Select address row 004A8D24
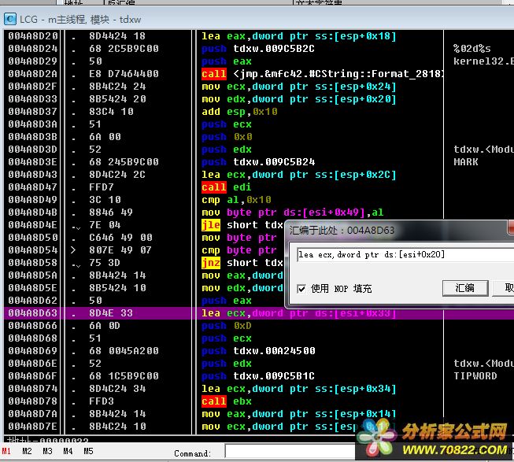This screenshot has height=462, width=514. (33, 49)
